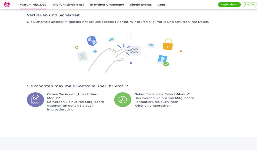Click the blue plus sign icon
The height and width of the screenshot is (150, 257).
pos(95,51)
